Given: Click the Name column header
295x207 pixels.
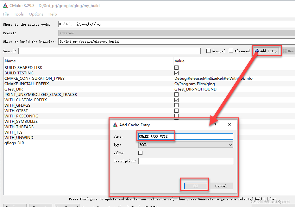Looking at the screenshot, I should point(10,61).
